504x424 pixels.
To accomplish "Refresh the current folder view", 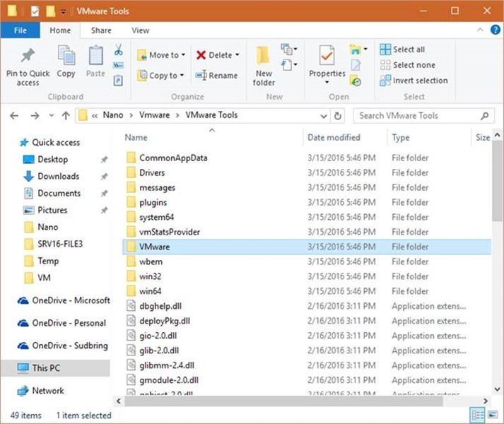I will (x=337, y=116).
